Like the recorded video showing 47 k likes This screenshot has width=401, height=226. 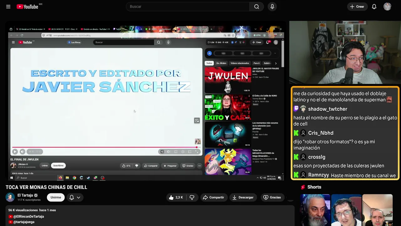126,166
